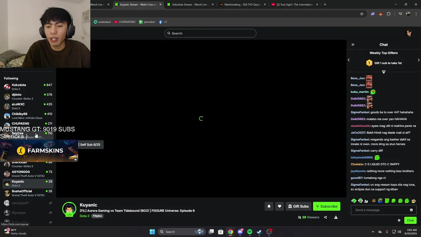Open djdoto channel in Following list

pyautogui.click(x=28, y=96)
